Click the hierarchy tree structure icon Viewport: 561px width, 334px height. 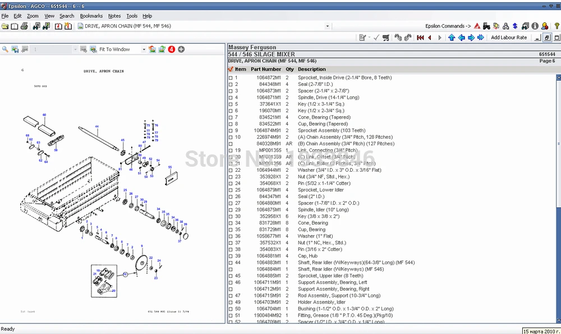pos(505,26)
